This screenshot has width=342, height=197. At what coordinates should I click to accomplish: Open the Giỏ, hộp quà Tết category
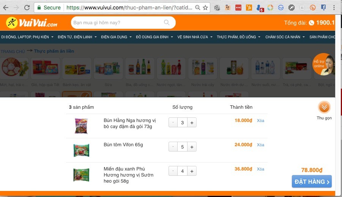tap(46, 68)
